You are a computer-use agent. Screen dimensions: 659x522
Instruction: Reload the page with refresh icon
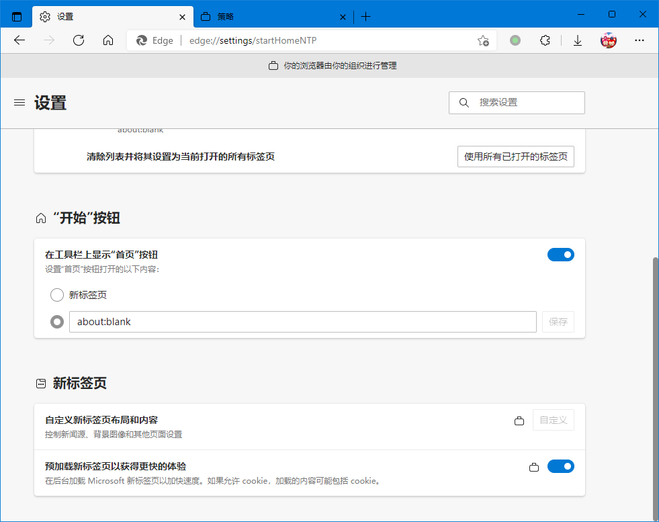pos(79,40)
